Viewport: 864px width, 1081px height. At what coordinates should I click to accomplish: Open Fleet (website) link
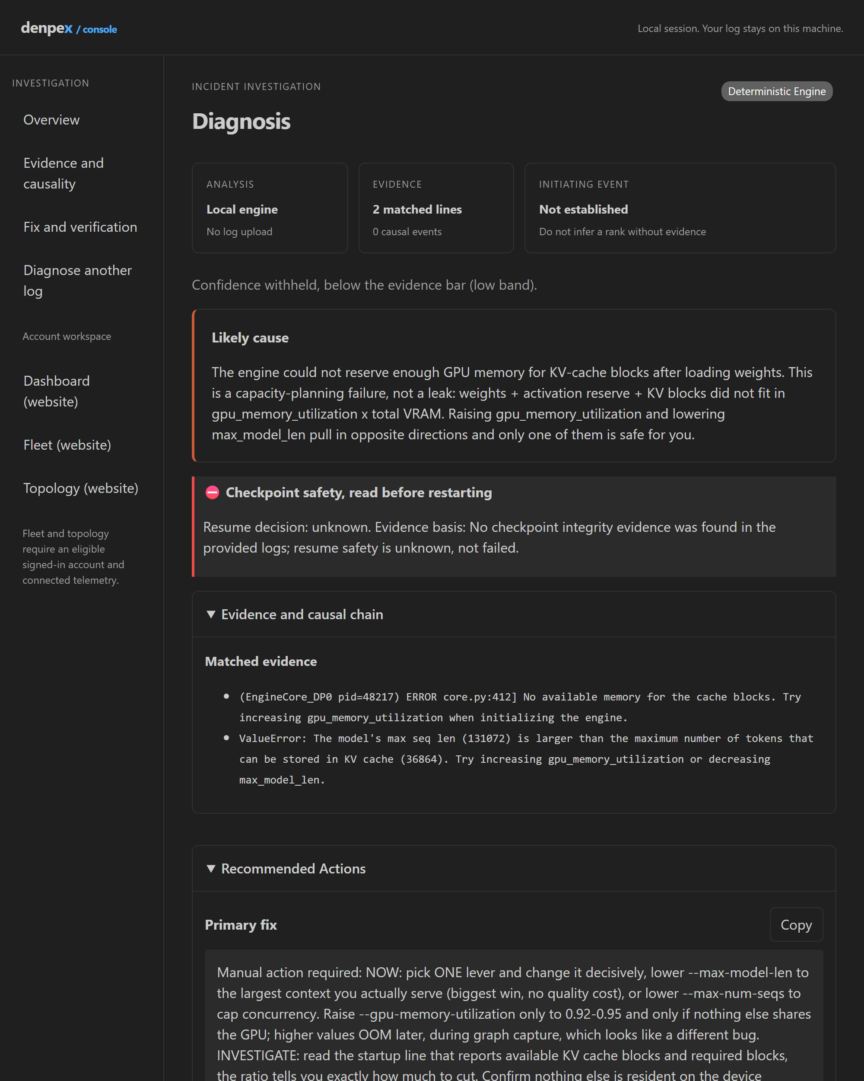(67, 445)
